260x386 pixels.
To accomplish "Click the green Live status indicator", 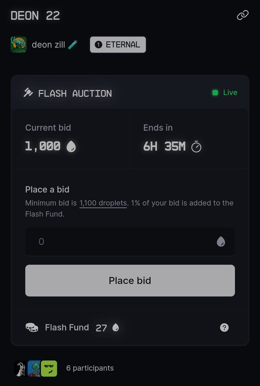I will [225, 93].
